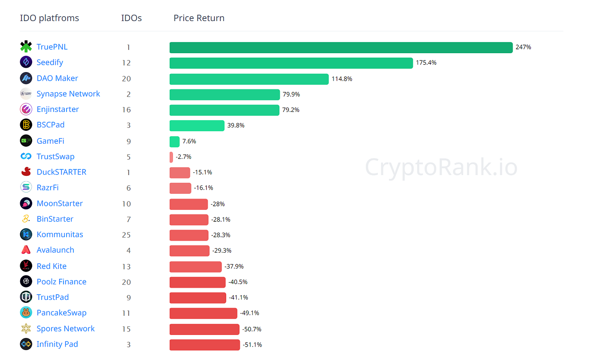The width and height of the screenshot is (601, 359).
Task: Click the Spores Network snowflake logo
Action: pos(26,329)
